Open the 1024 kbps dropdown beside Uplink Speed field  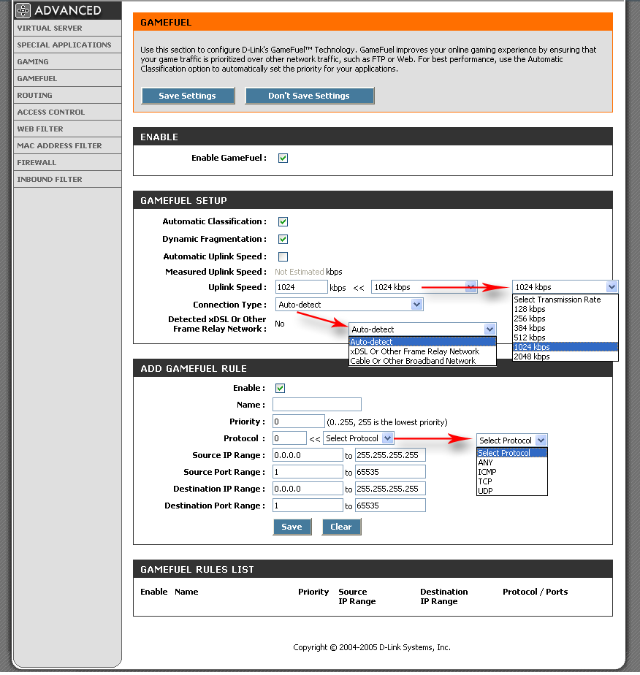pyautogui.click(x=424, y=287)
